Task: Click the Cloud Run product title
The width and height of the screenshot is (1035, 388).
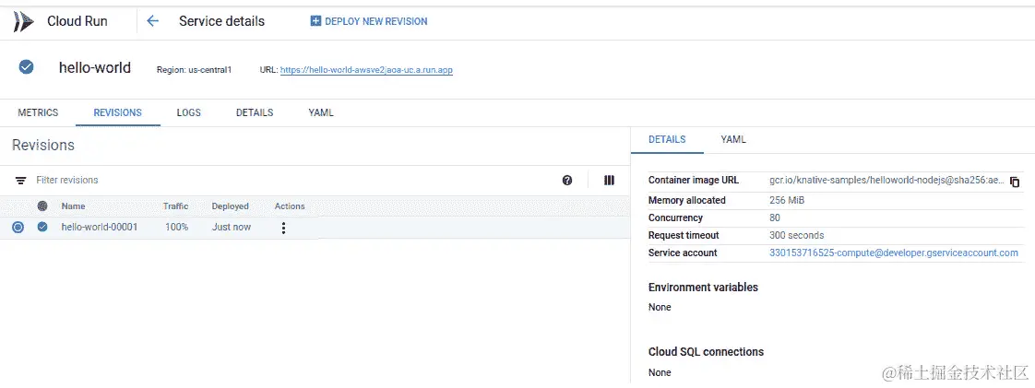Action: click(77, 21)
